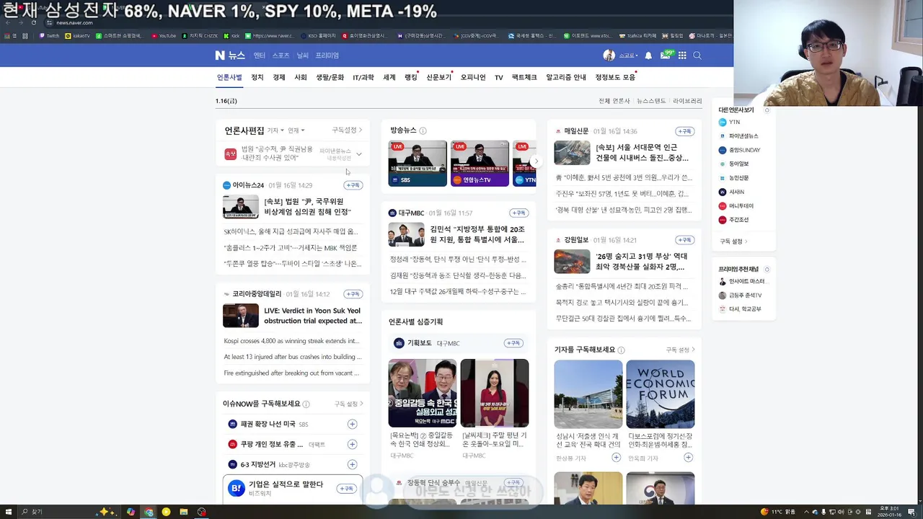Open the Kick bookmark

(x=232, y=35)
